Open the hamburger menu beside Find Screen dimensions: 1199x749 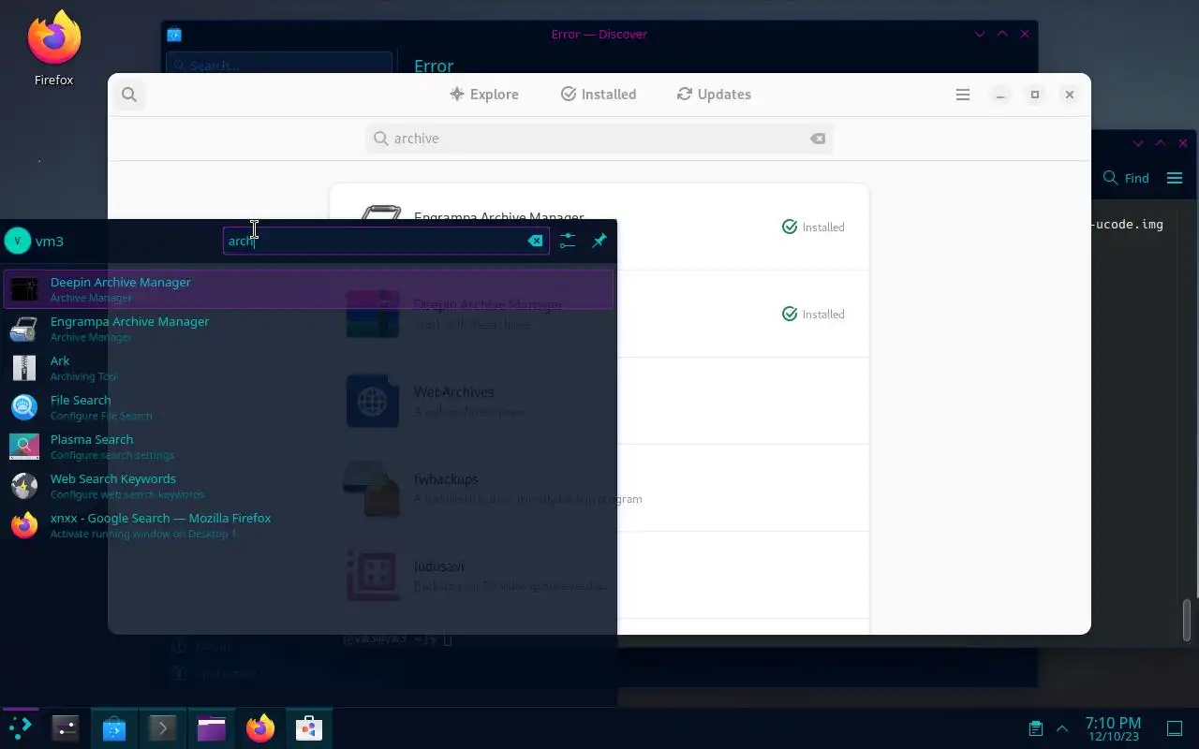pyautogui.click(x=1175, y=178)
